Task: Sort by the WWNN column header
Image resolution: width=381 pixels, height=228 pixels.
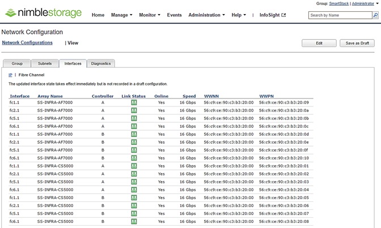Action: pyautogui.click(x=211, y=96)
